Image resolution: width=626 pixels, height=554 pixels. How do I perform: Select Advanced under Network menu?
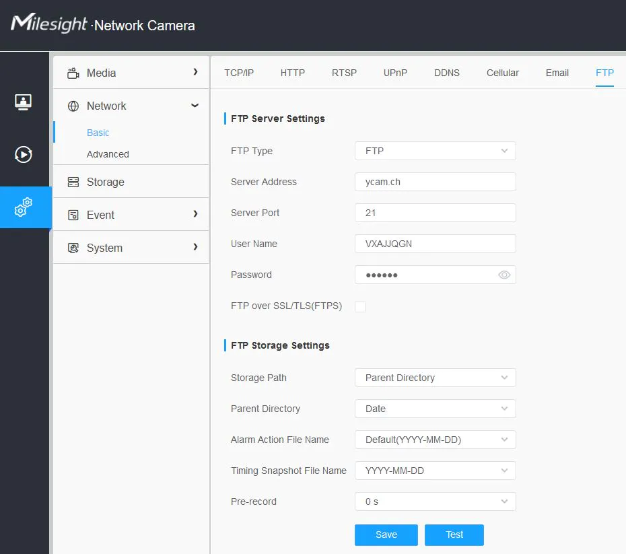tap(108, 154)
